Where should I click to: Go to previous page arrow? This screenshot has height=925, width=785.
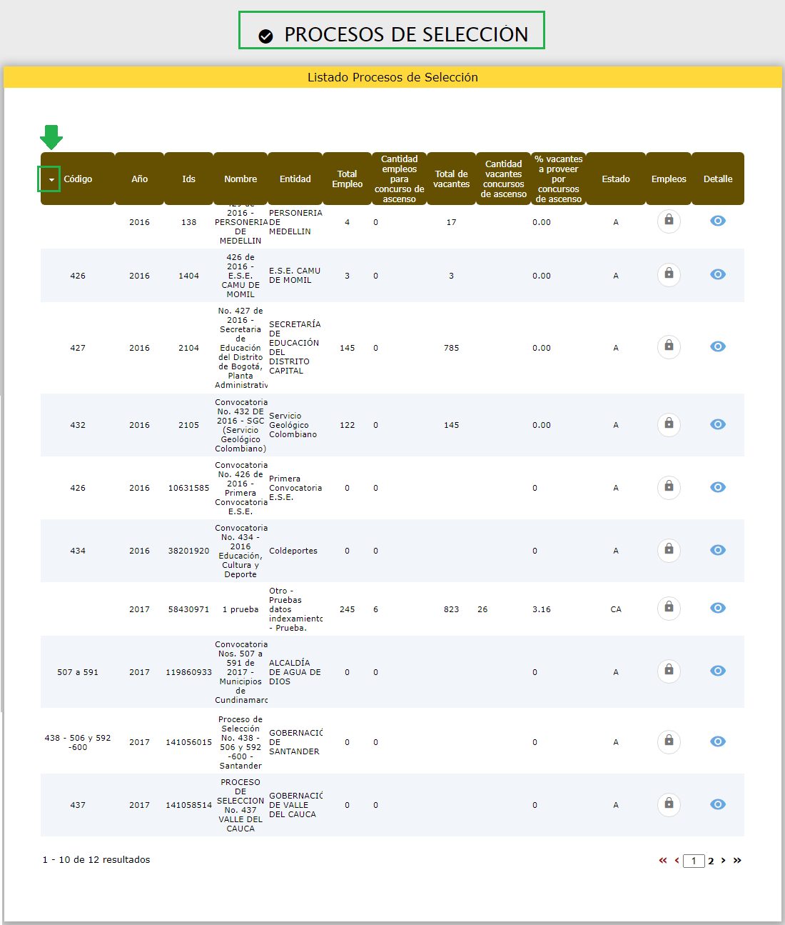(677, 861)
